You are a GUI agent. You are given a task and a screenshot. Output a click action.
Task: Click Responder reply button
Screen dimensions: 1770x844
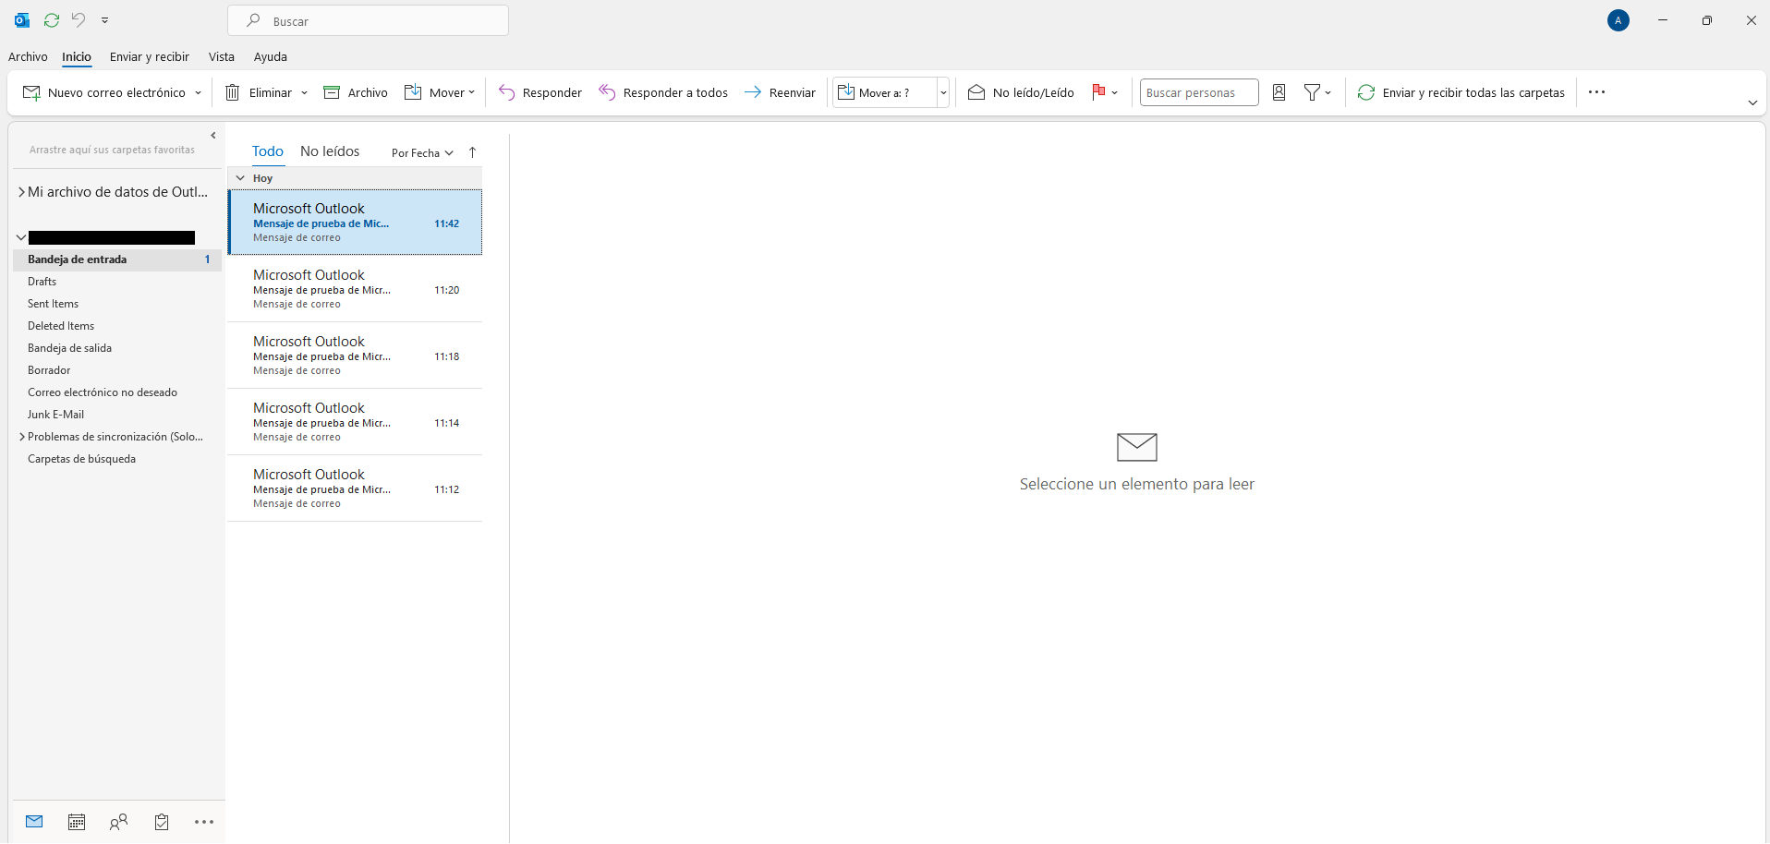540,92
